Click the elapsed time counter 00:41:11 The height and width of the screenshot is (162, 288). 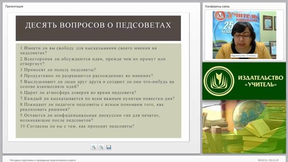click(263, 160)
